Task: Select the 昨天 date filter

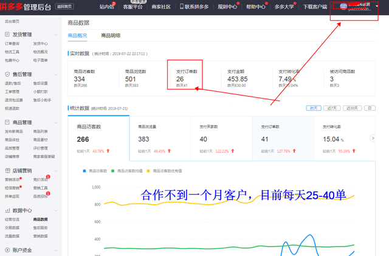Action: 314,108
